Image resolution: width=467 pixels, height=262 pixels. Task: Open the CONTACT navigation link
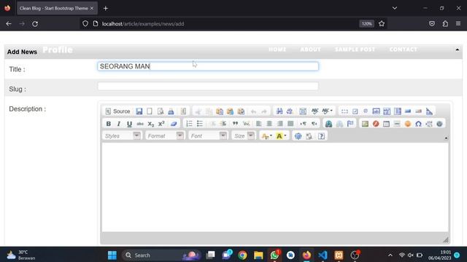coord(404,49)
